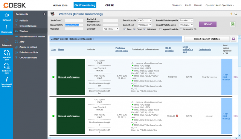Enable Vypnuté watche checkbox

click(160, 29)
